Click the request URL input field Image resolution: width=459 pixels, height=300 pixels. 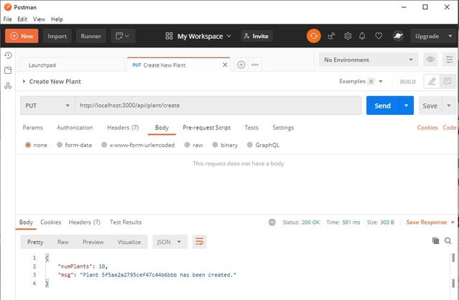pos(218,106)
